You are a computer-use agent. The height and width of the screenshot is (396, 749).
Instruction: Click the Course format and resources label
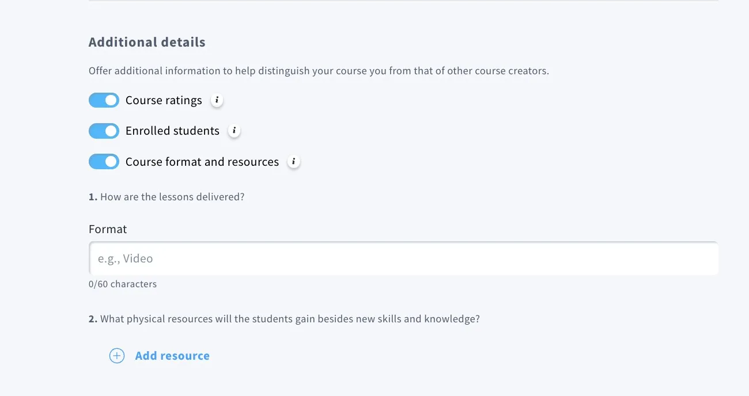(202, 162)
